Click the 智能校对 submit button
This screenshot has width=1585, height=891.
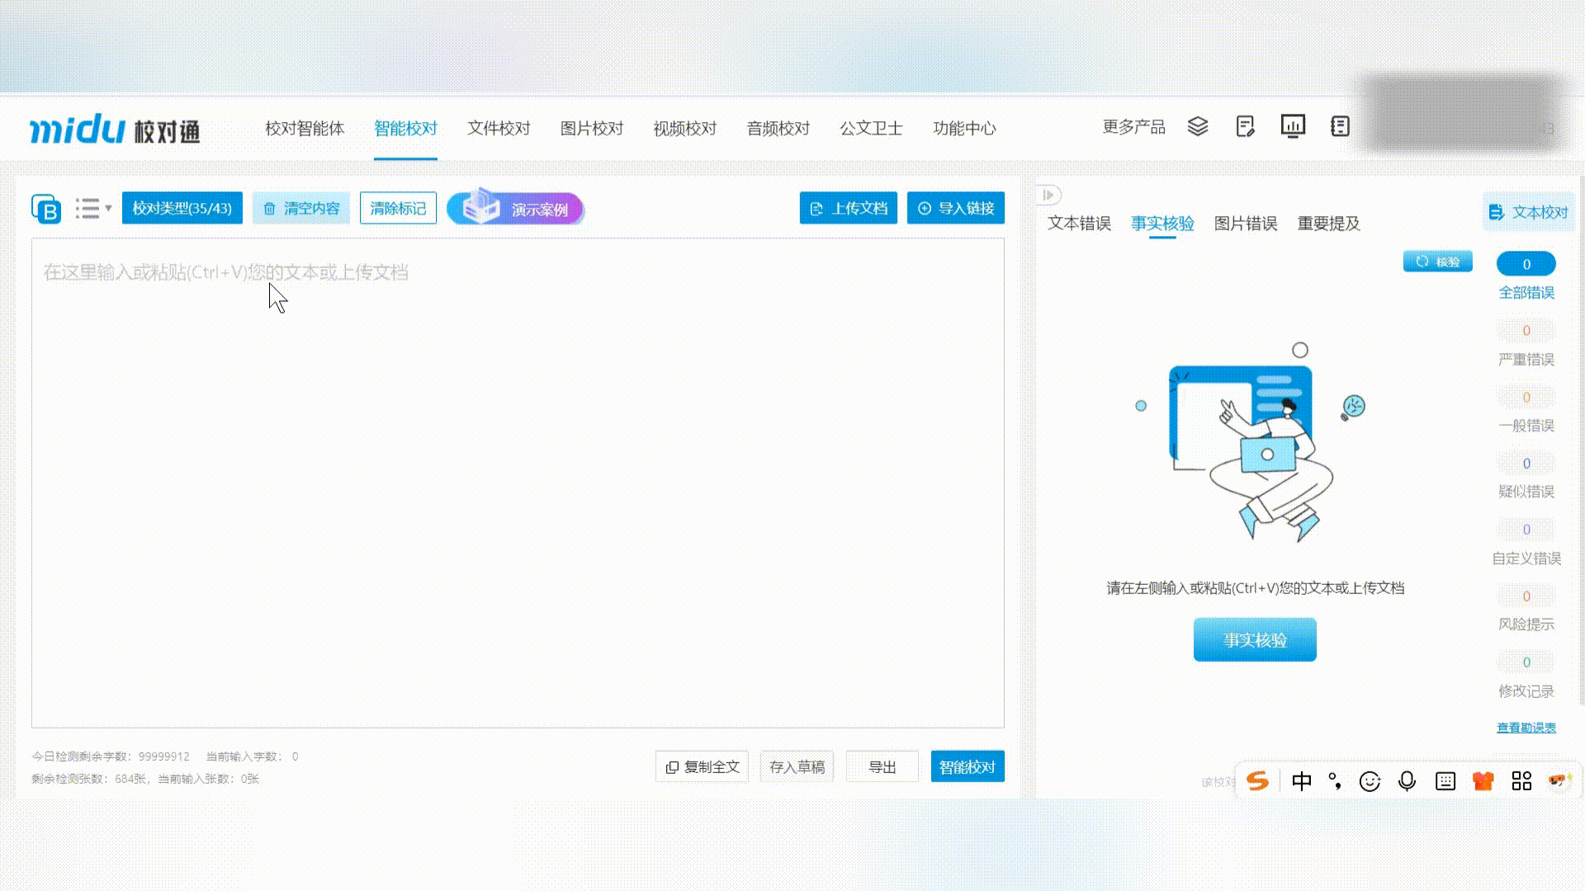click(x=967, y=766)
